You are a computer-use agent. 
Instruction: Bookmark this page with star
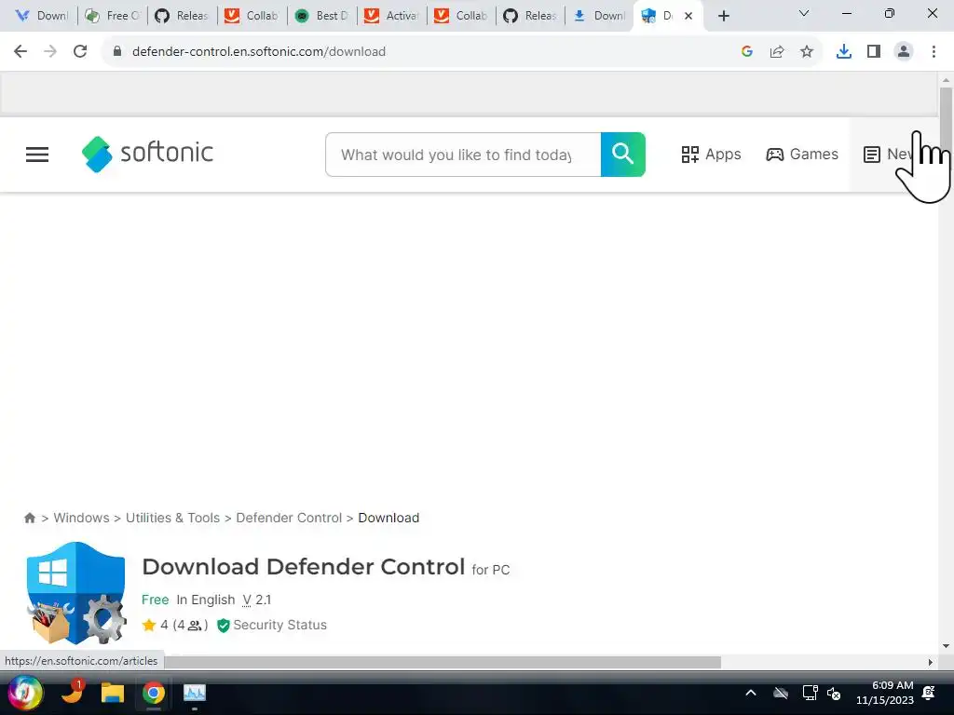pos(807,52)
